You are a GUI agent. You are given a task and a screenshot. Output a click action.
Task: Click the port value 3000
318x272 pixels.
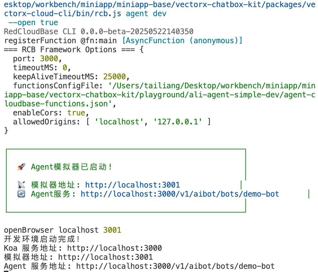(x=49, y=59)
